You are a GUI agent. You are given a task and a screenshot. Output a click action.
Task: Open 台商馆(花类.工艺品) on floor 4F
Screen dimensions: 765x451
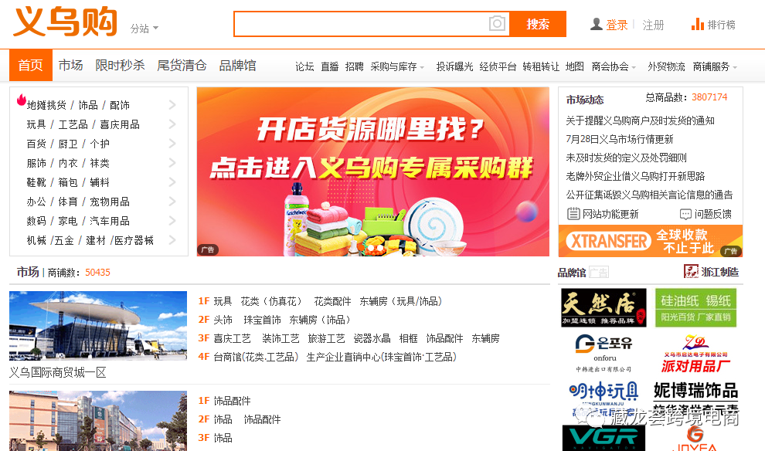coord(256,357)
